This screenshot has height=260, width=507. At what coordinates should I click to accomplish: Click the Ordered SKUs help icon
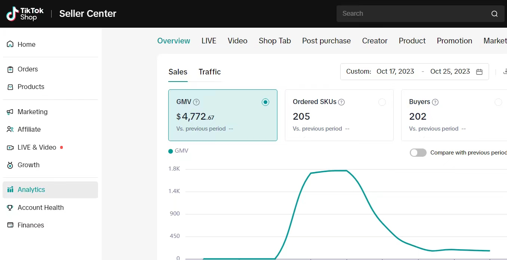[341, 102]
